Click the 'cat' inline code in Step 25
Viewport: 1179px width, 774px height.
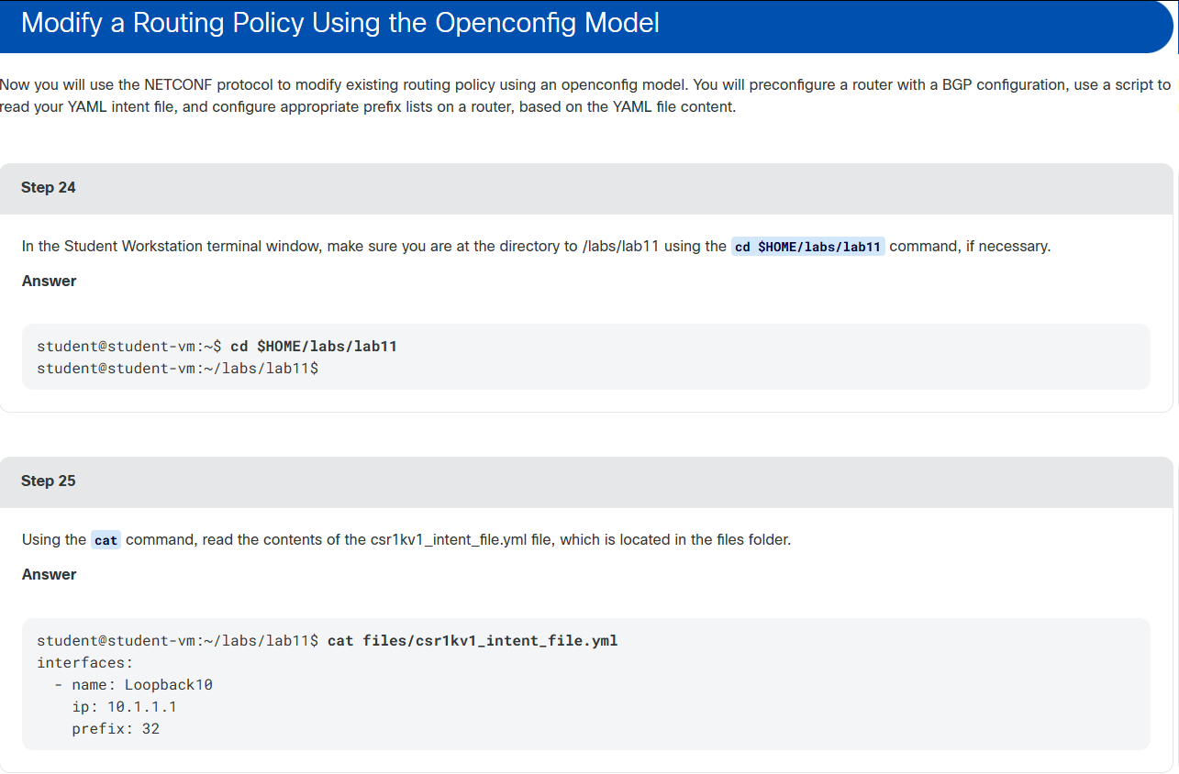click(x=106, y=540)
